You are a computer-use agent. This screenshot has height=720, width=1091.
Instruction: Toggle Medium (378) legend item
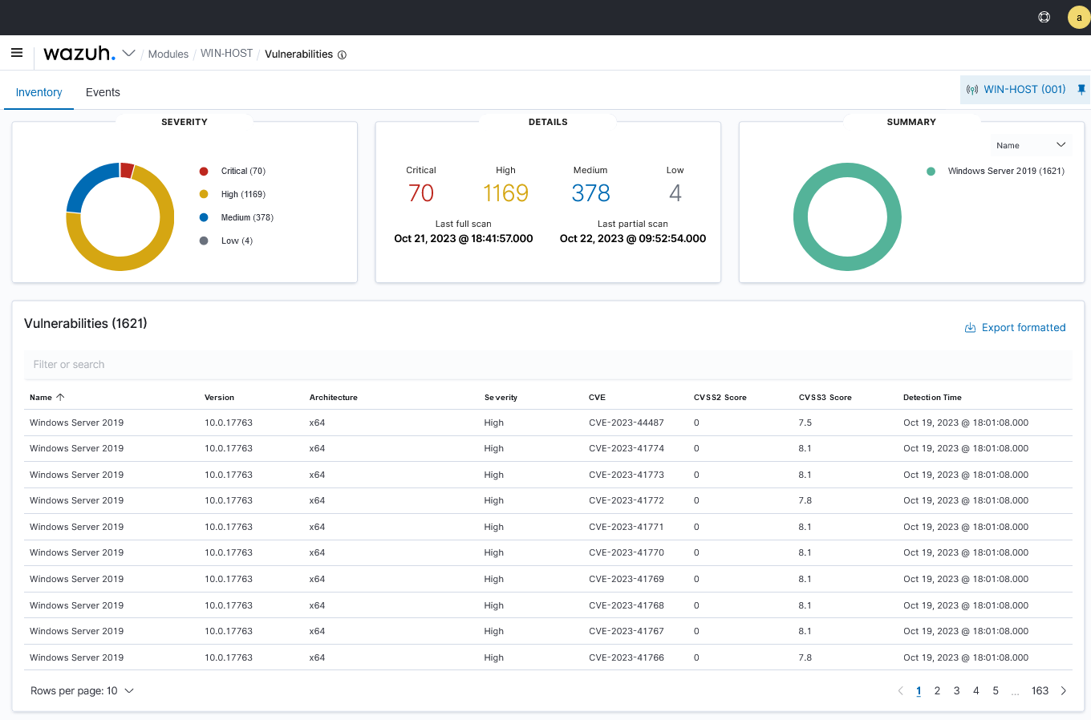237,217
